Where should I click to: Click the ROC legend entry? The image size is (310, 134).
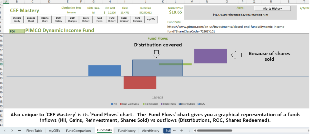click(x=201, y=104)
